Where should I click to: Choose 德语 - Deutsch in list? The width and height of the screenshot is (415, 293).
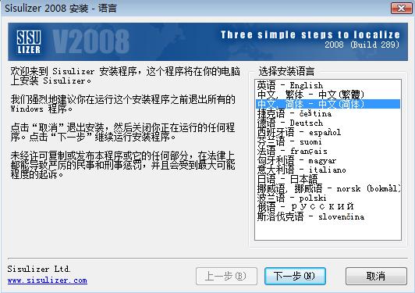(328, 123)
